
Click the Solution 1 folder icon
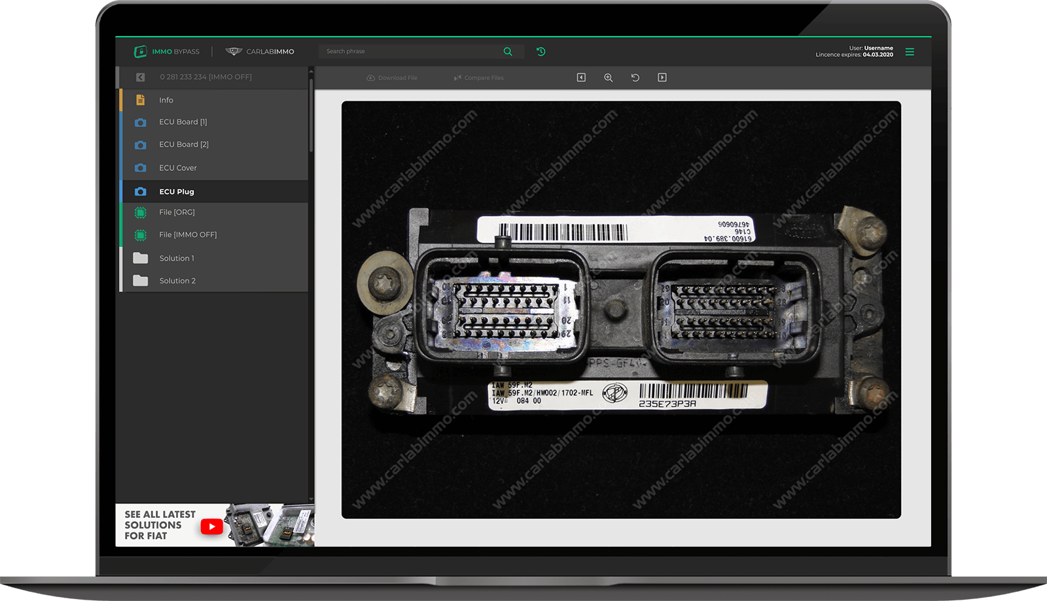(x=140, y=258)
